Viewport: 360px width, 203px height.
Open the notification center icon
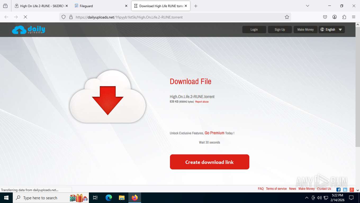click(x=351, y=198)
